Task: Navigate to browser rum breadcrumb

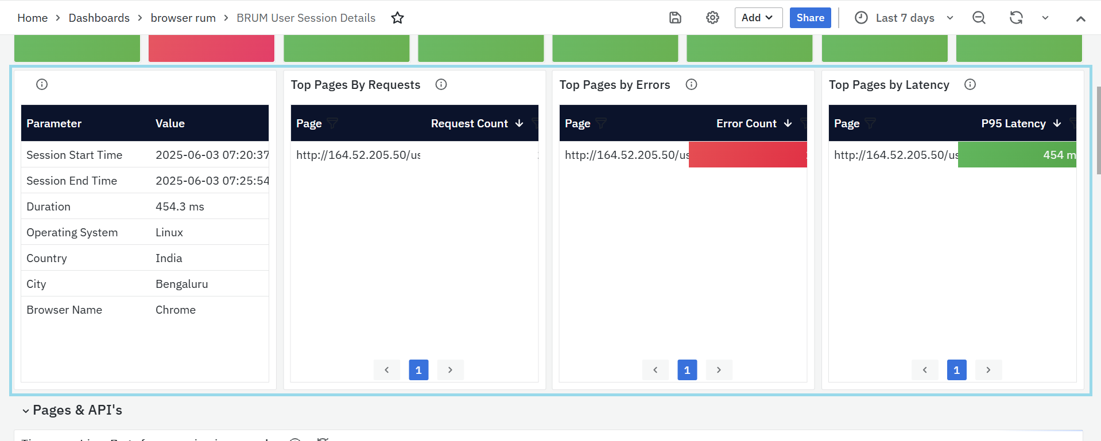Action: pos(183,18)
